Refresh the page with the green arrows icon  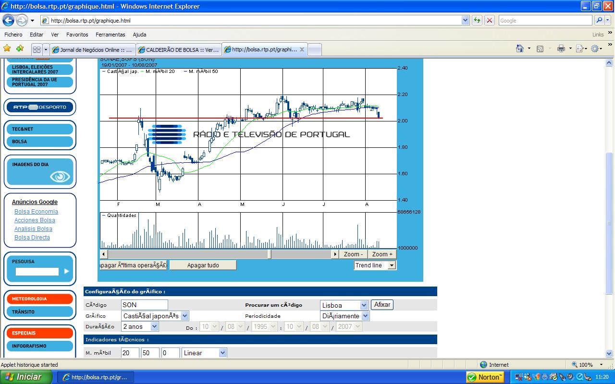pyautogui.click(x=477, y=20)
